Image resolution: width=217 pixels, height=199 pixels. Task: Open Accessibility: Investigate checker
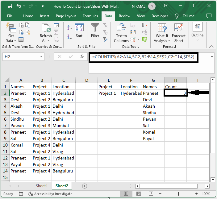click(50, 194)
